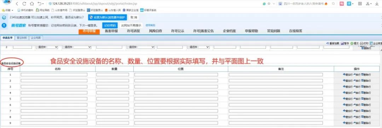Open 国家企业信 bookmark
Screen dimensions: 382x128
131,10
